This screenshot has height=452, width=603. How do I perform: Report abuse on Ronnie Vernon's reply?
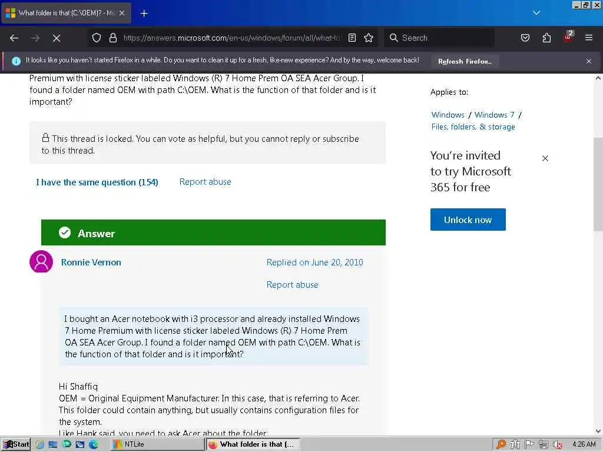tap(292, 285)
